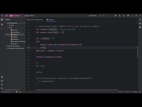Click the js breadcrumb in status bar
This screenshot has width=142, height=107.
click(13, 92)
